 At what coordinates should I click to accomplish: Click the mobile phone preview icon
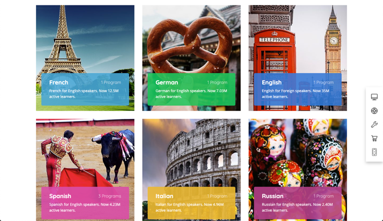coord(374,152)
